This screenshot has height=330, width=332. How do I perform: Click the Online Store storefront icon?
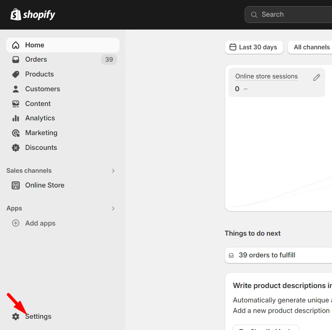pyautogui.click(x=16, y=185)
